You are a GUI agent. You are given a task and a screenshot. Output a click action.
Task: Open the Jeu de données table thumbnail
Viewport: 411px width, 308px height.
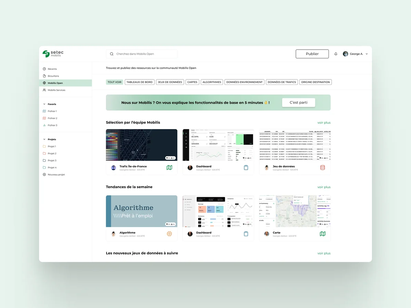(295, 145)
